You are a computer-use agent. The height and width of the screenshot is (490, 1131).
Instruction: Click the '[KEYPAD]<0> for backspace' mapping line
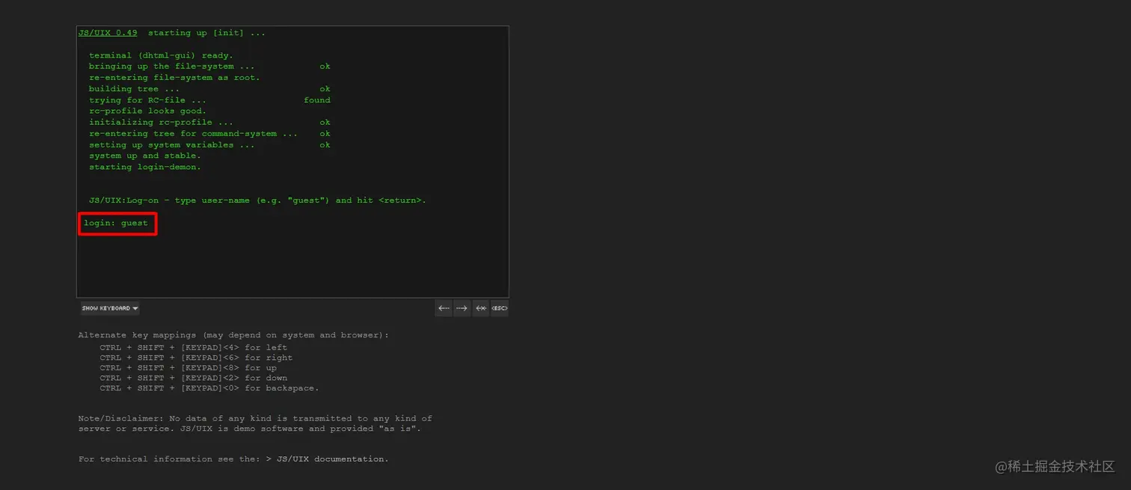(209, 388)
